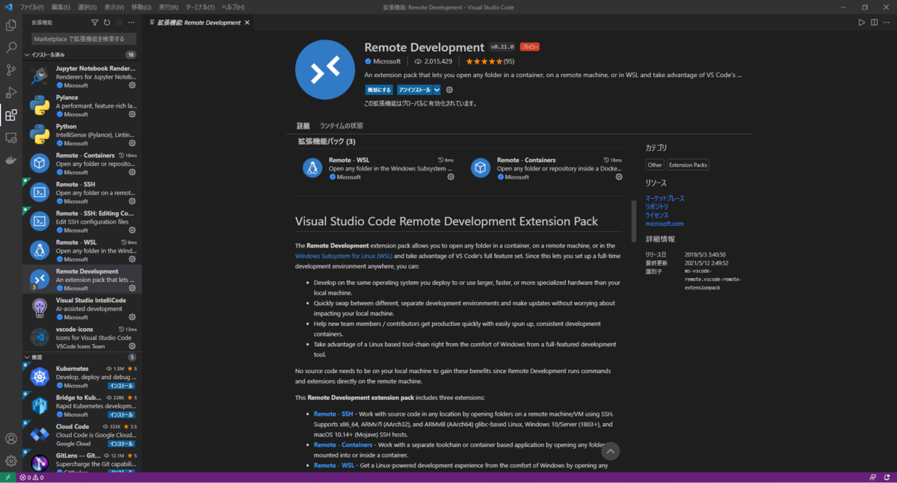Open the リポジトリ link

point(657,206)
